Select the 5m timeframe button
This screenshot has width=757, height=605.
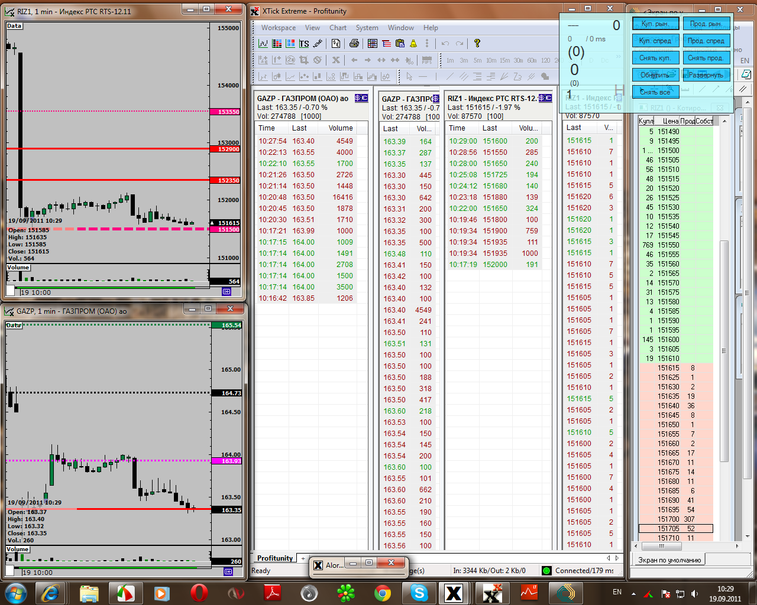[478, 60]
